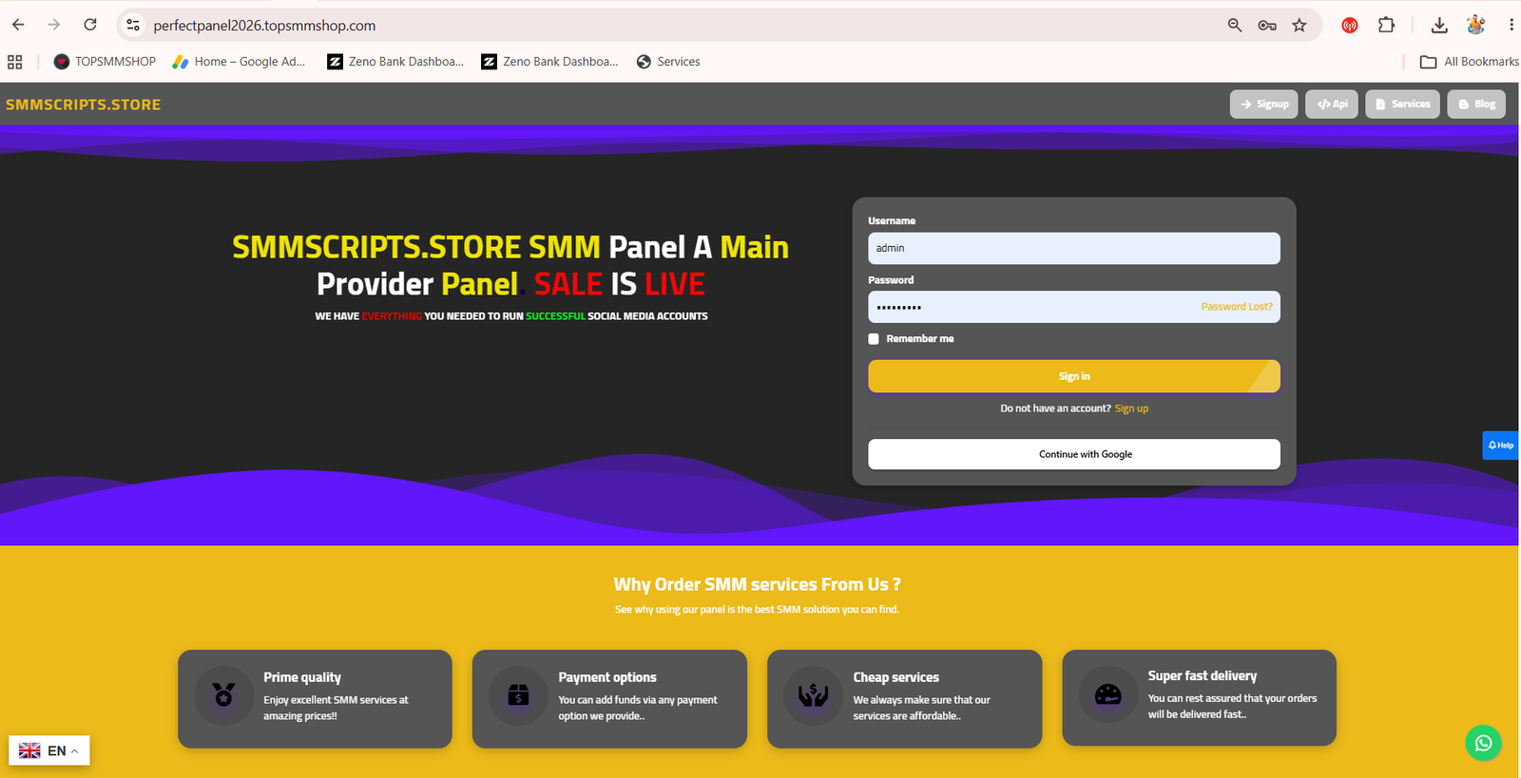1521x778 pixels.
Task: Open the Services navbar item
Action: pyautogui.click(x=1402, y=104)
